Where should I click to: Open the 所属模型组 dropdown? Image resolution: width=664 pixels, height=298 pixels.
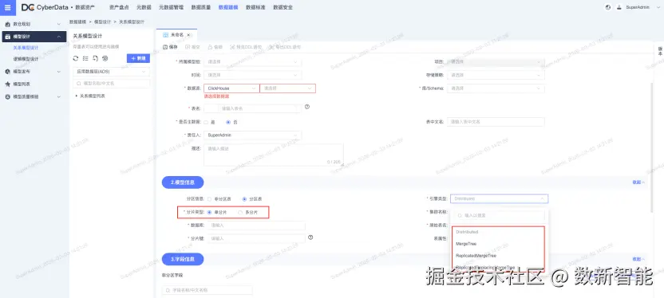pos(253,61)
